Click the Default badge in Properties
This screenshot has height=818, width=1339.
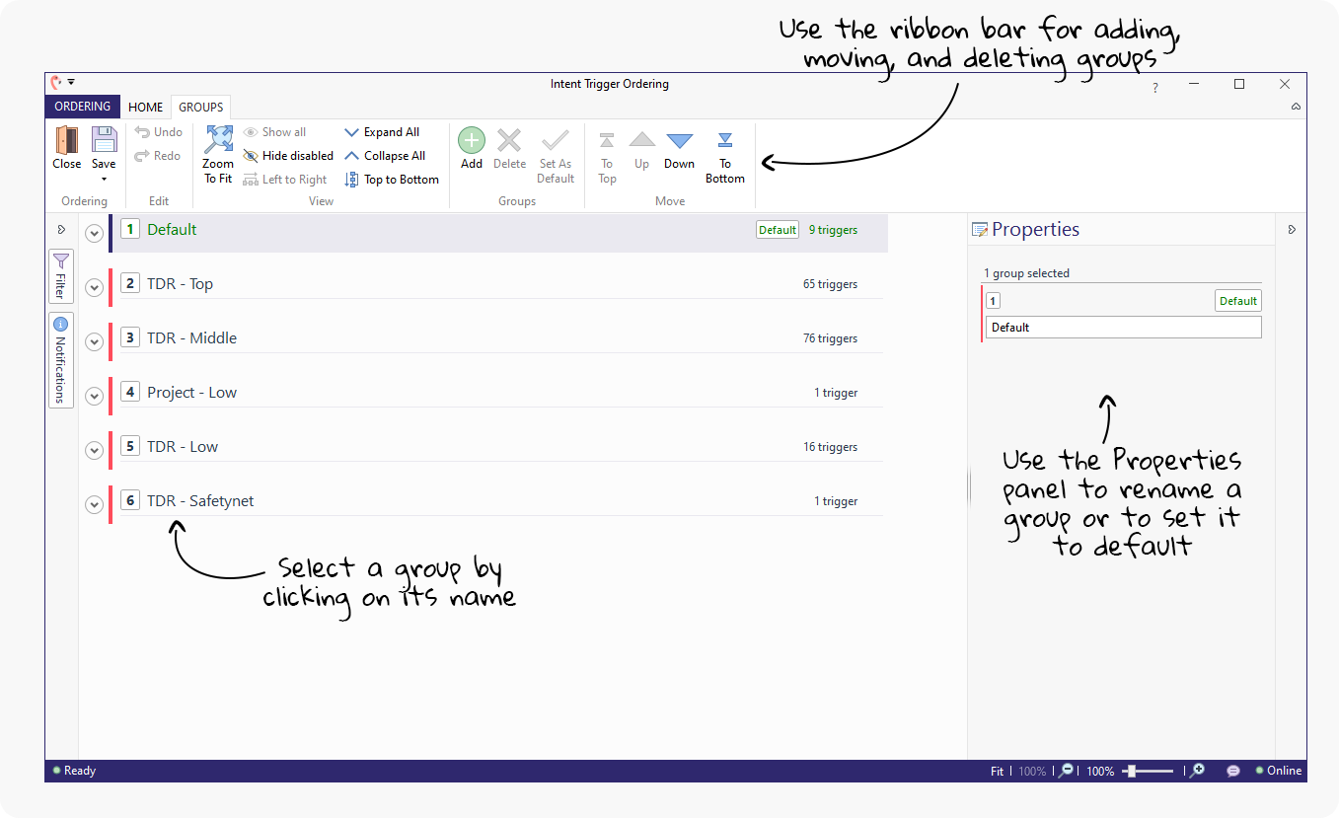pyautogui.click(x=1237, y=301)
